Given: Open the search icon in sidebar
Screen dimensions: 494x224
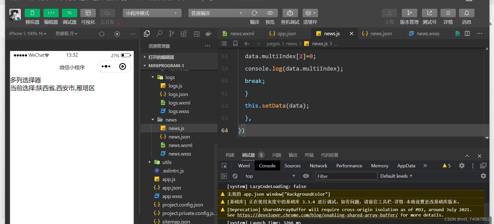Looking at the screenshot, I should 159,33.
